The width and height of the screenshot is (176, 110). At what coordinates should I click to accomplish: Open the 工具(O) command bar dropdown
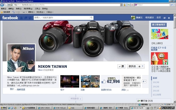point(50,12)
